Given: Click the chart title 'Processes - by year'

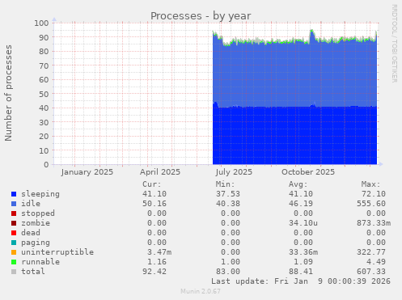Looking at the screenshot, I should pyautogui.click(x=201, y=16).
